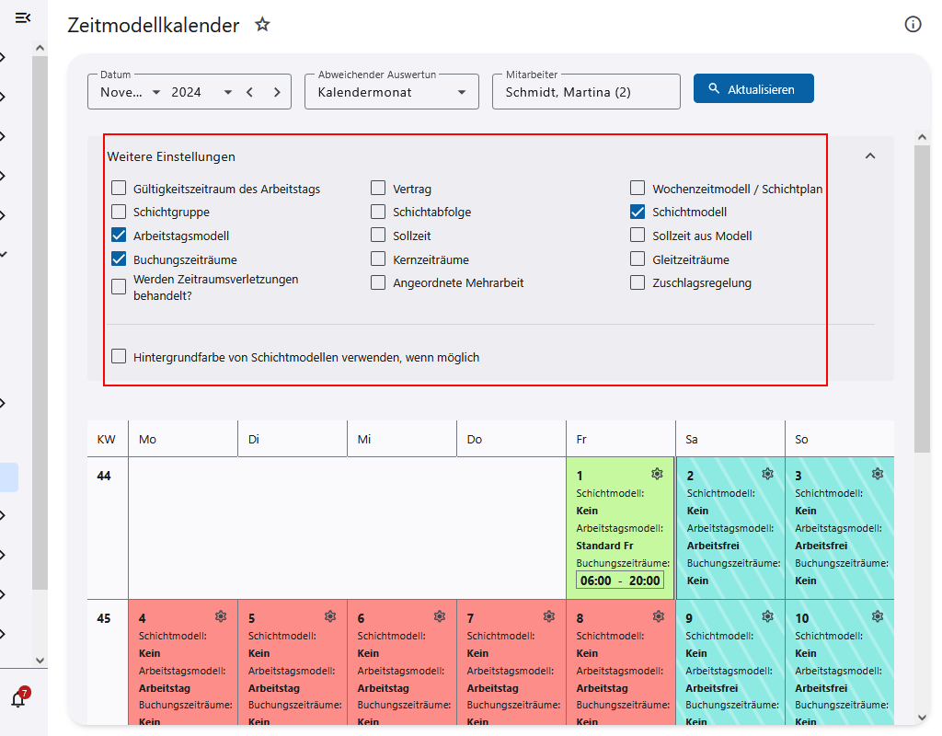Click the booking period 06:00 - 20:00
This screenshot has height=736, width=942.
pos(620,581)
